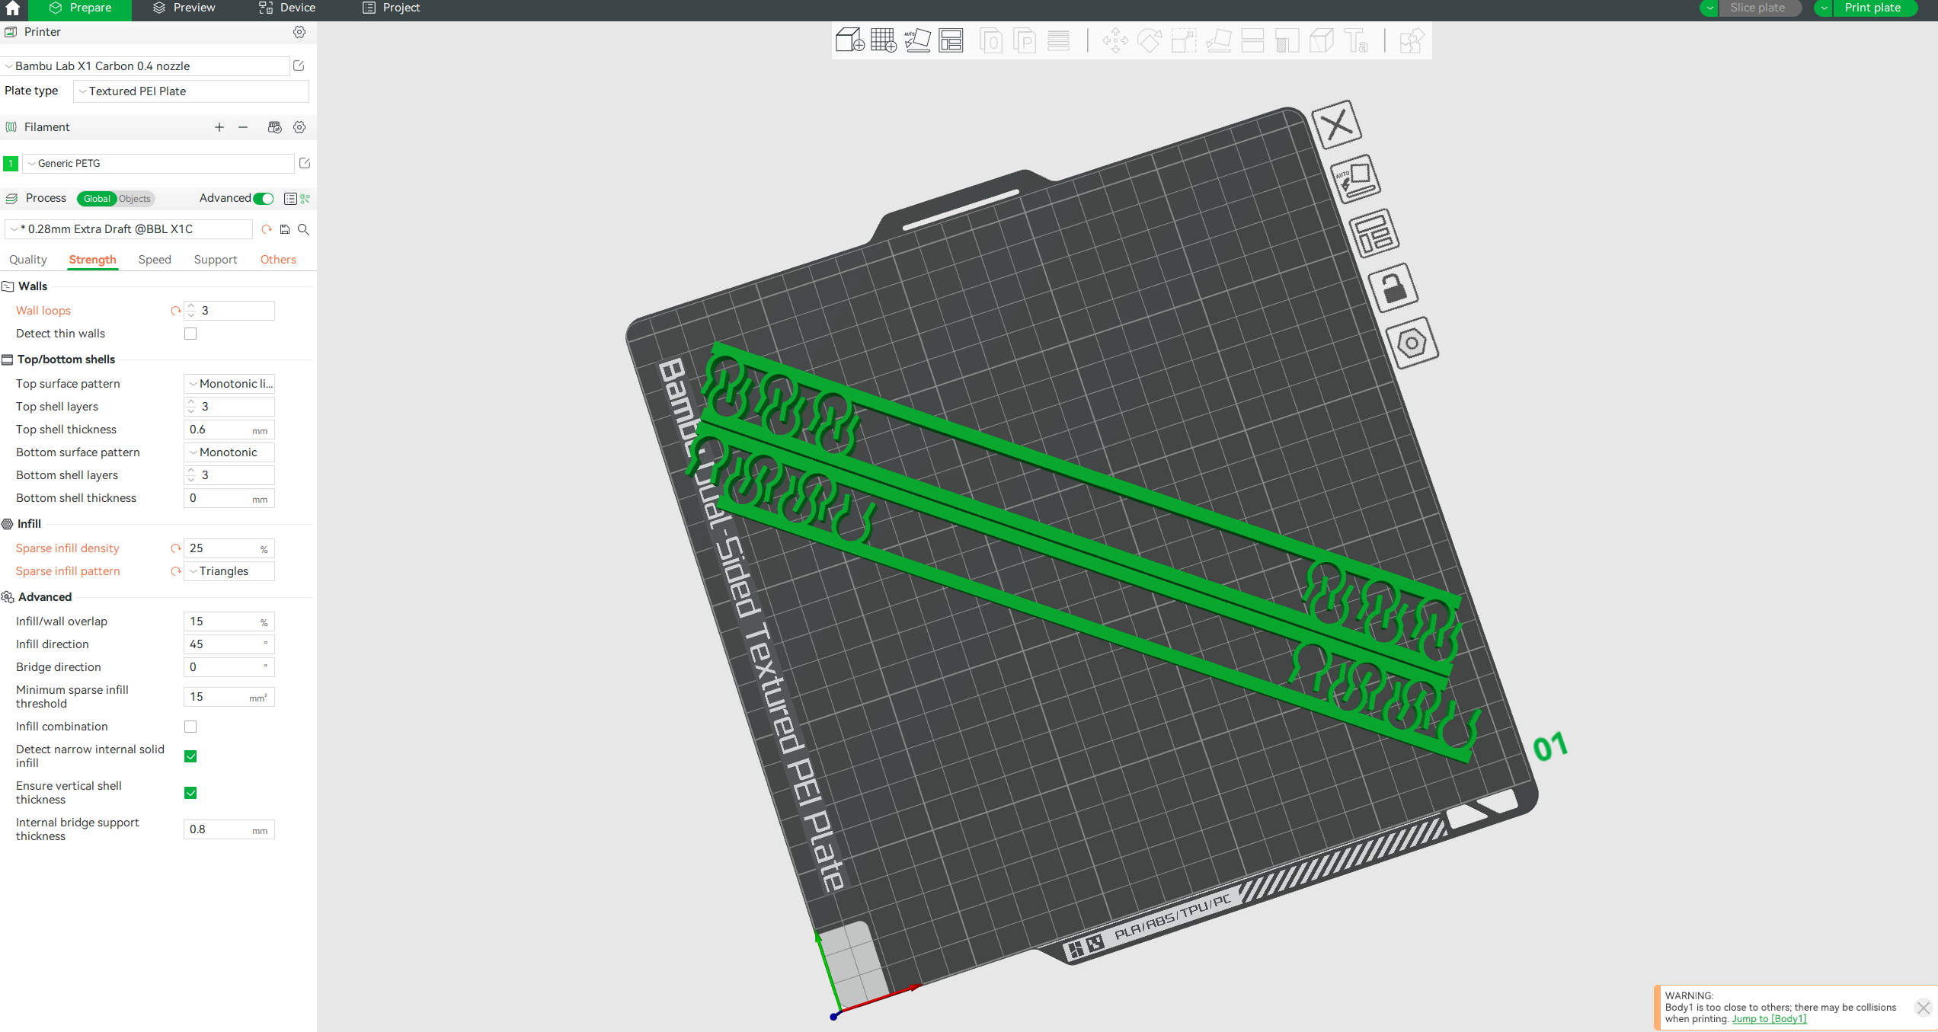
Task: Switch to the Speed tab
Action: tap(155, 260)
